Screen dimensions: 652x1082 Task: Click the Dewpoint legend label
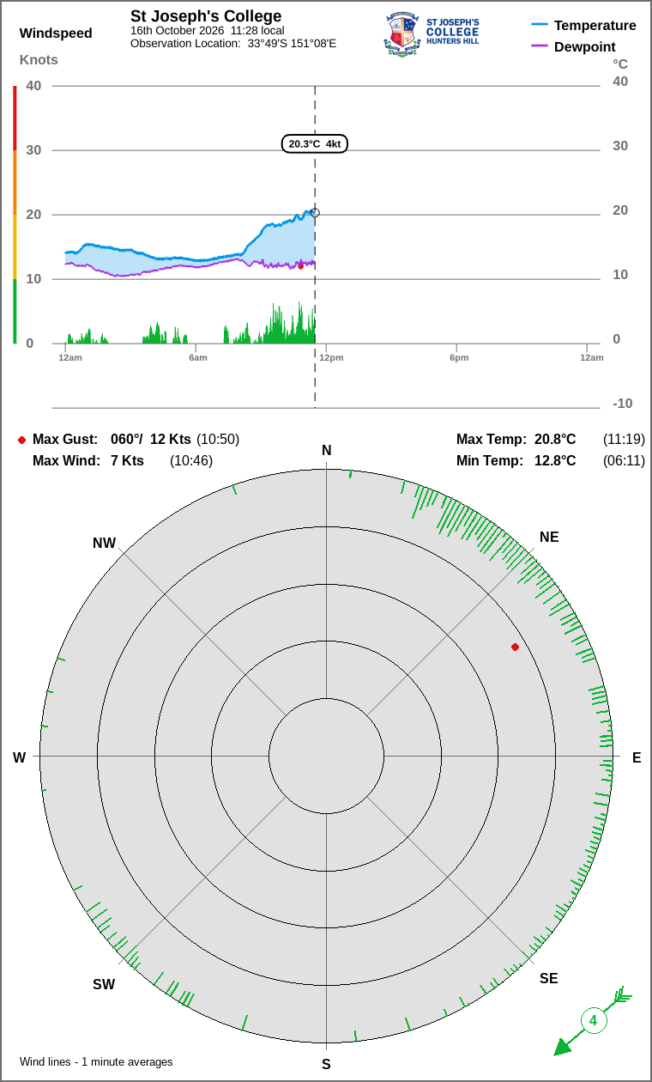tap(585, 46)
